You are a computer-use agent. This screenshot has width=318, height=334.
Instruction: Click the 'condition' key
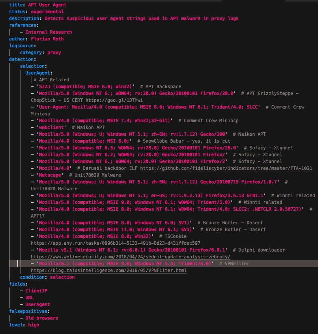click(32, 277)
